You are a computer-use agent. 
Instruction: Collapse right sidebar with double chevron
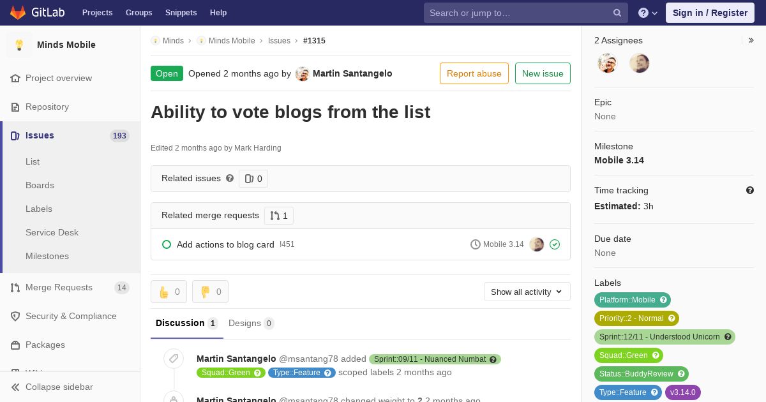(751, 40)
